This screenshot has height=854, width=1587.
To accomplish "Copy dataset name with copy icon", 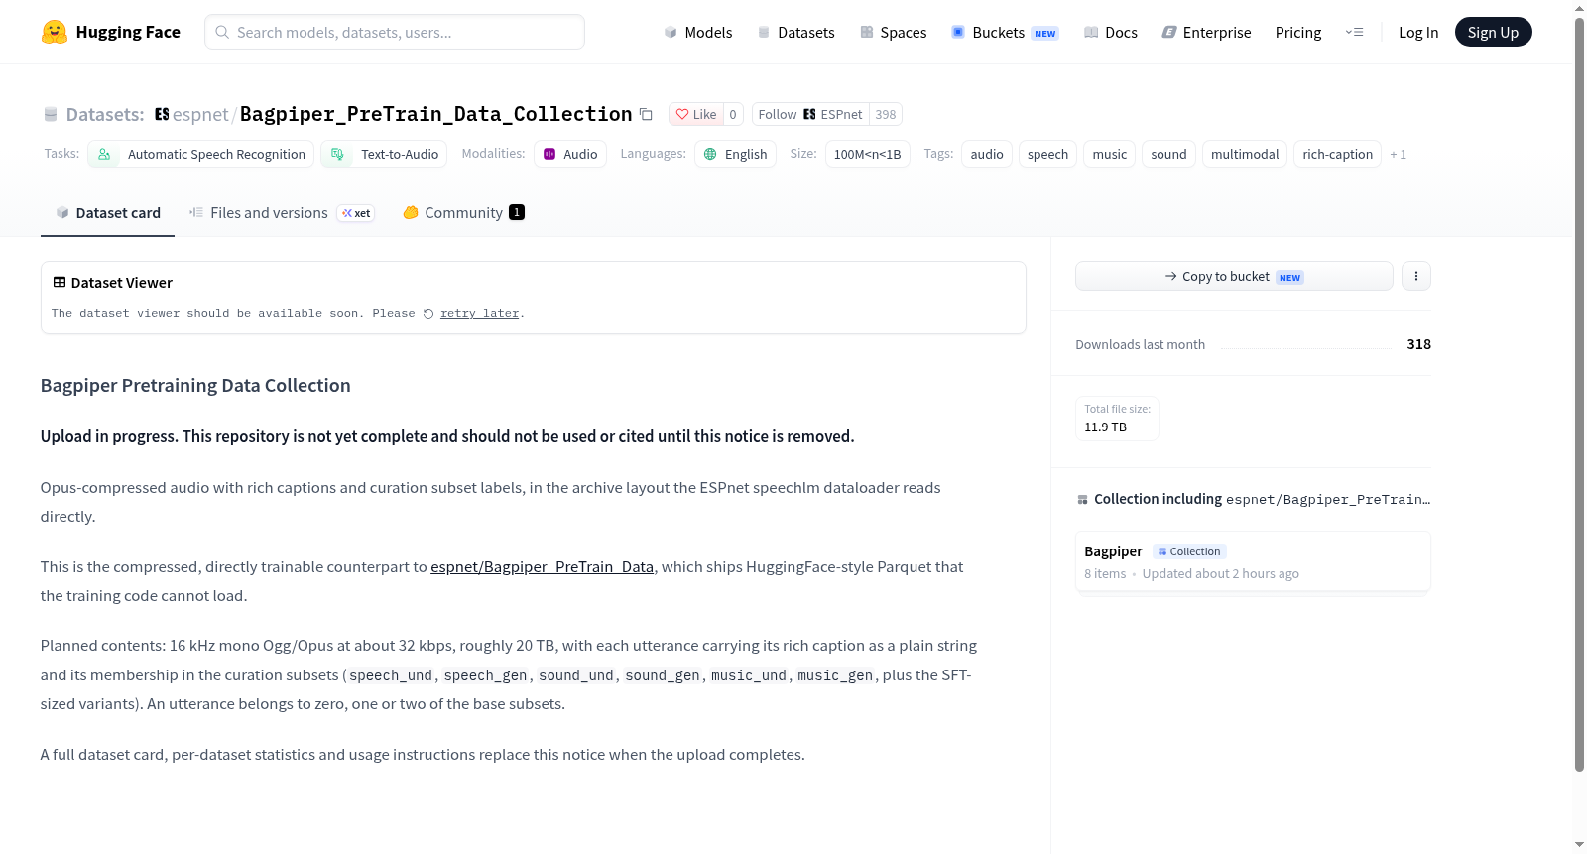I will (x=646, y=114).
